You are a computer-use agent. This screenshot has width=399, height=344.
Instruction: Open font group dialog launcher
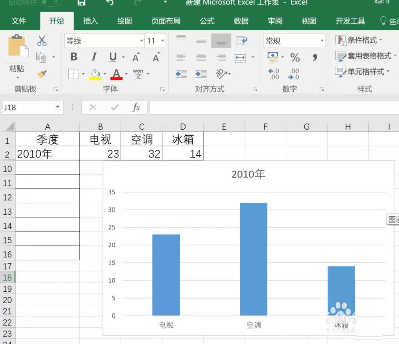[x=162, y=89]
